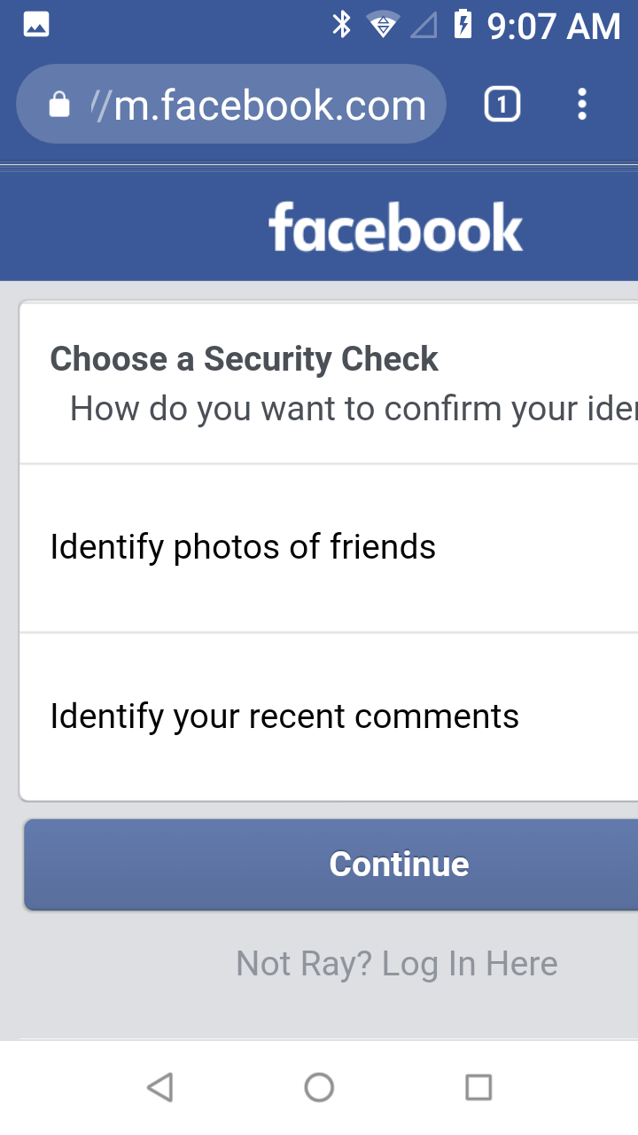Tap the Wi-Fi signal status icon

[382, 25]
